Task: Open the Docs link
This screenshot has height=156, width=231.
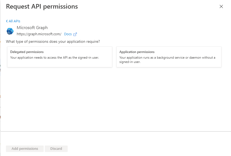Action: [x=68, y=34]
